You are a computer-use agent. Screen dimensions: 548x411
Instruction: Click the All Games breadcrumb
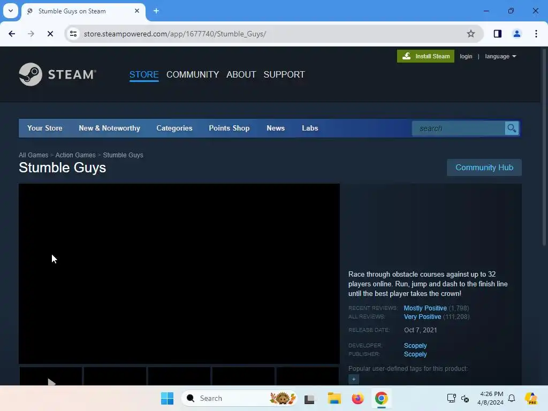click(34, 155)
